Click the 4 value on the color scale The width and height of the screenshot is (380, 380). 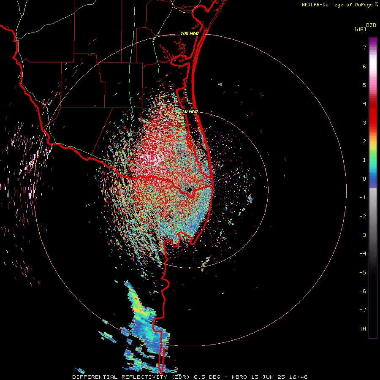(x=364, y=104)
